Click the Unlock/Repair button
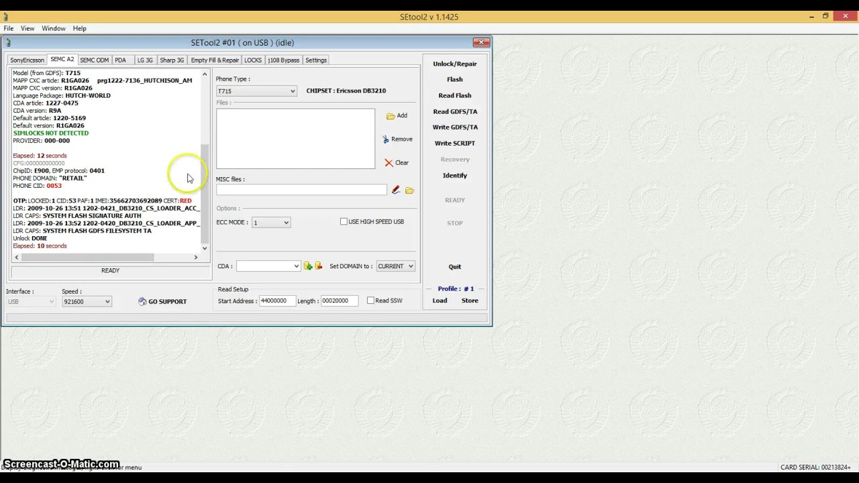The image size is (859, 483). coord(455,64)
